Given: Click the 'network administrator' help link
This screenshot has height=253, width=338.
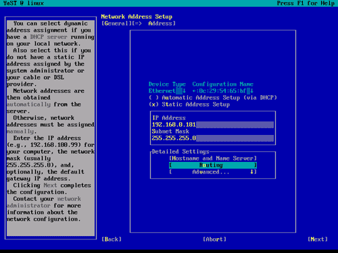Looking at the screenshot, I should (44, 202).
